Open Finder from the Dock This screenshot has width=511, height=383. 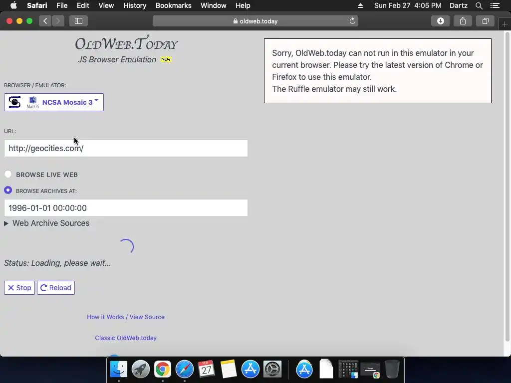click(118, 369)
